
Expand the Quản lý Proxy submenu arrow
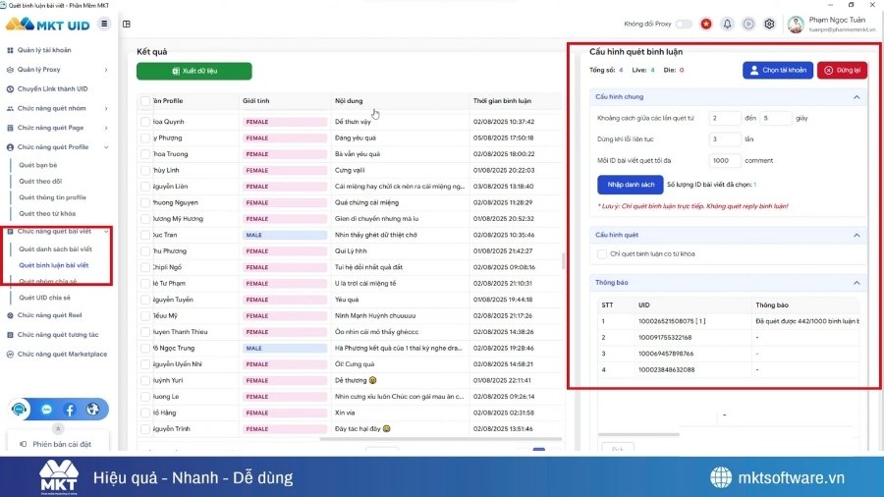click(x=106, y=70)
